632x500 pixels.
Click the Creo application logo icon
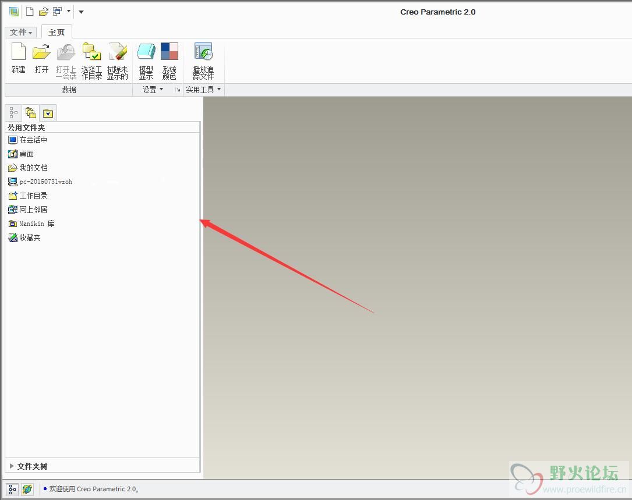(x=14, y=12)
